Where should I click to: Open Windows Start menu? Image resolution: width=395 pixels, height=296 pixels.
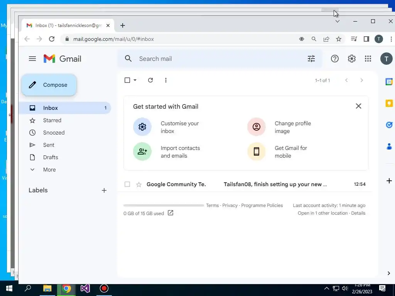(9, 288)
